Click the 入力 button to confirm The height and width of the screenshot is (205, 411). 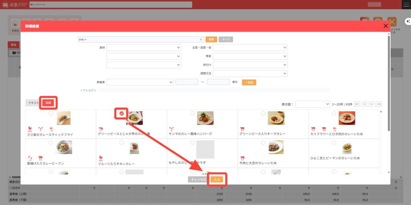point(217,179)
